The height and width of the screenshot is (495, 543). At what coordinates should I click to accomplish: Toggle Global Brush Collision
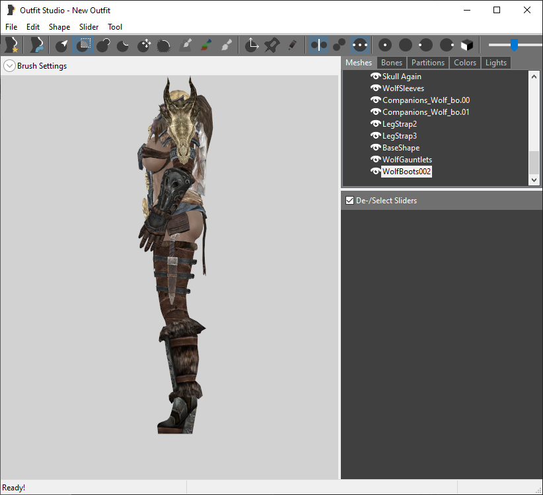(x=360, y=45)
